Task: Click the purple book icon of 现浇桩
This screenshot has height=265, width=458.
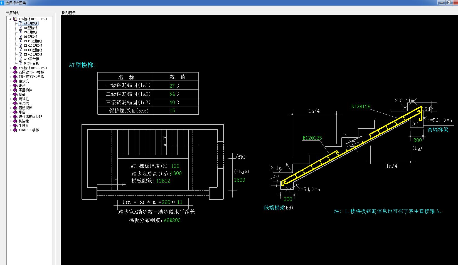Action: (15, 99)
